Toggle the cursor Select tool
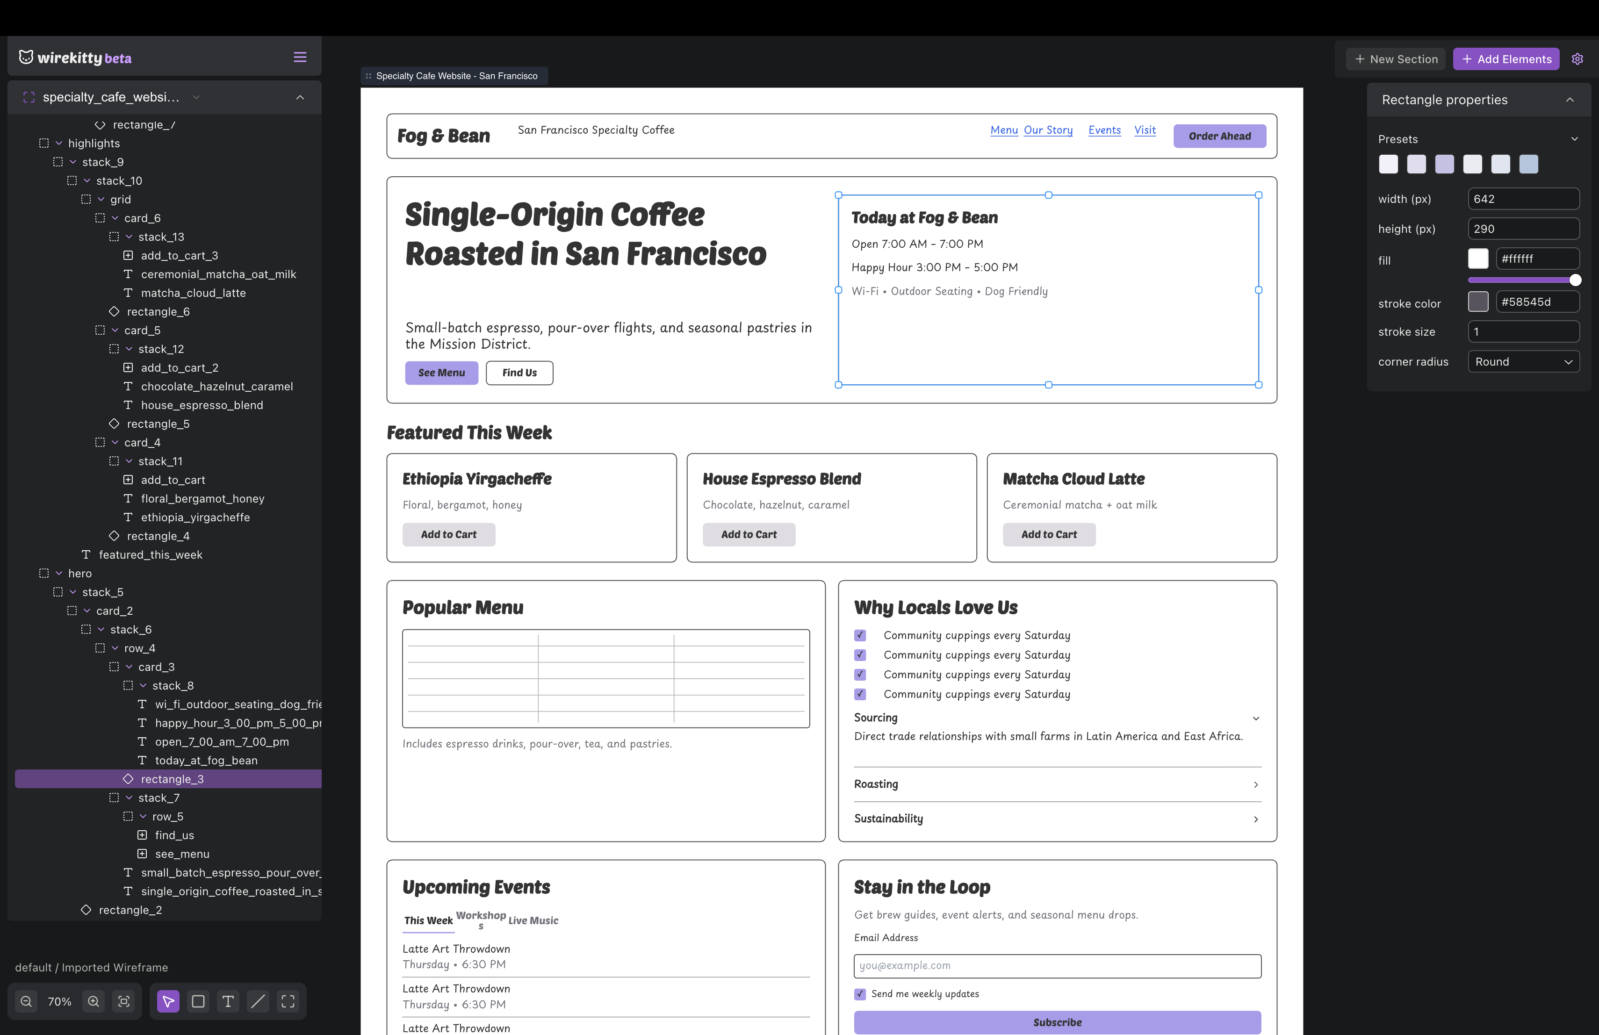1599x1035 pixels. 167,1001
